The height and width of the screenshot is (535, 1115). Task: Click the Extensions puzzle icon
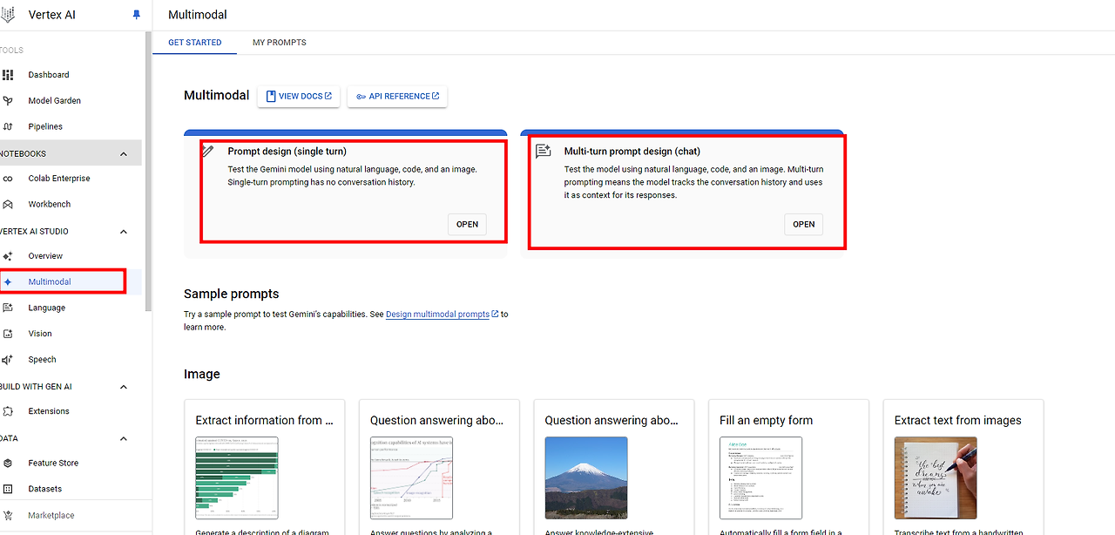[x=8, y=411]
